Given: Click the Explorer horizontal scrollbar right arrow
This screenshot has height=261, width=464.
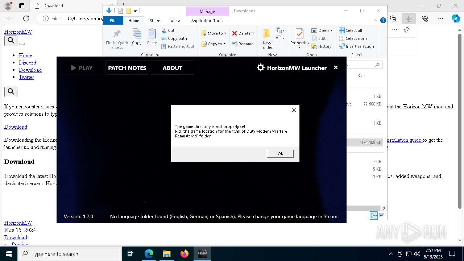Looking at the screenshot, I should (x=384, y=208).
